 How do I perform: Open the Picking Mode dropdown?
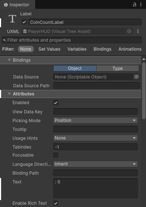tap(95, 120)
